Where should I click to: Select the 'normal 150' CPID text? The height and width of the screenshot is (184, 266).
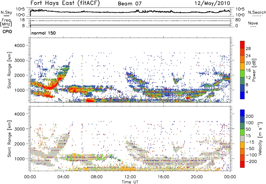(44, 33)
